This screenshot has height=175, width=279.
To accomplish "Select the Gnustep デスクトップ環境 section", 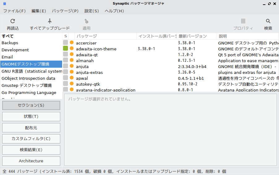I will pyautogui.click(x=31, y=85).
